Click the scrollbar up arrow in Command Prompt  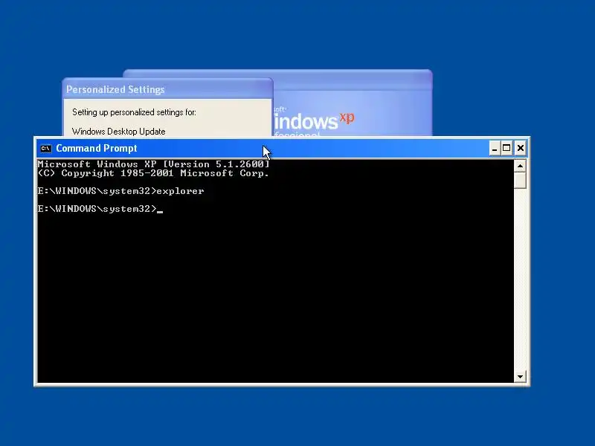520,166
